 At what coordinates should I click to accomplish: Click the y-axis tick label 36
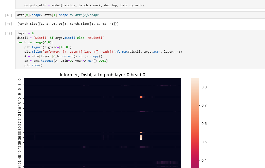20,138
